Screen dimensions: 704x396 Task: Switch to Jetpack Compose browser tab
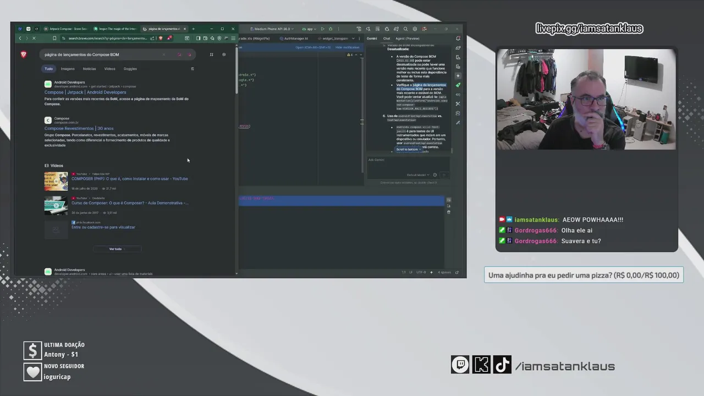click(x=64, y=29)
